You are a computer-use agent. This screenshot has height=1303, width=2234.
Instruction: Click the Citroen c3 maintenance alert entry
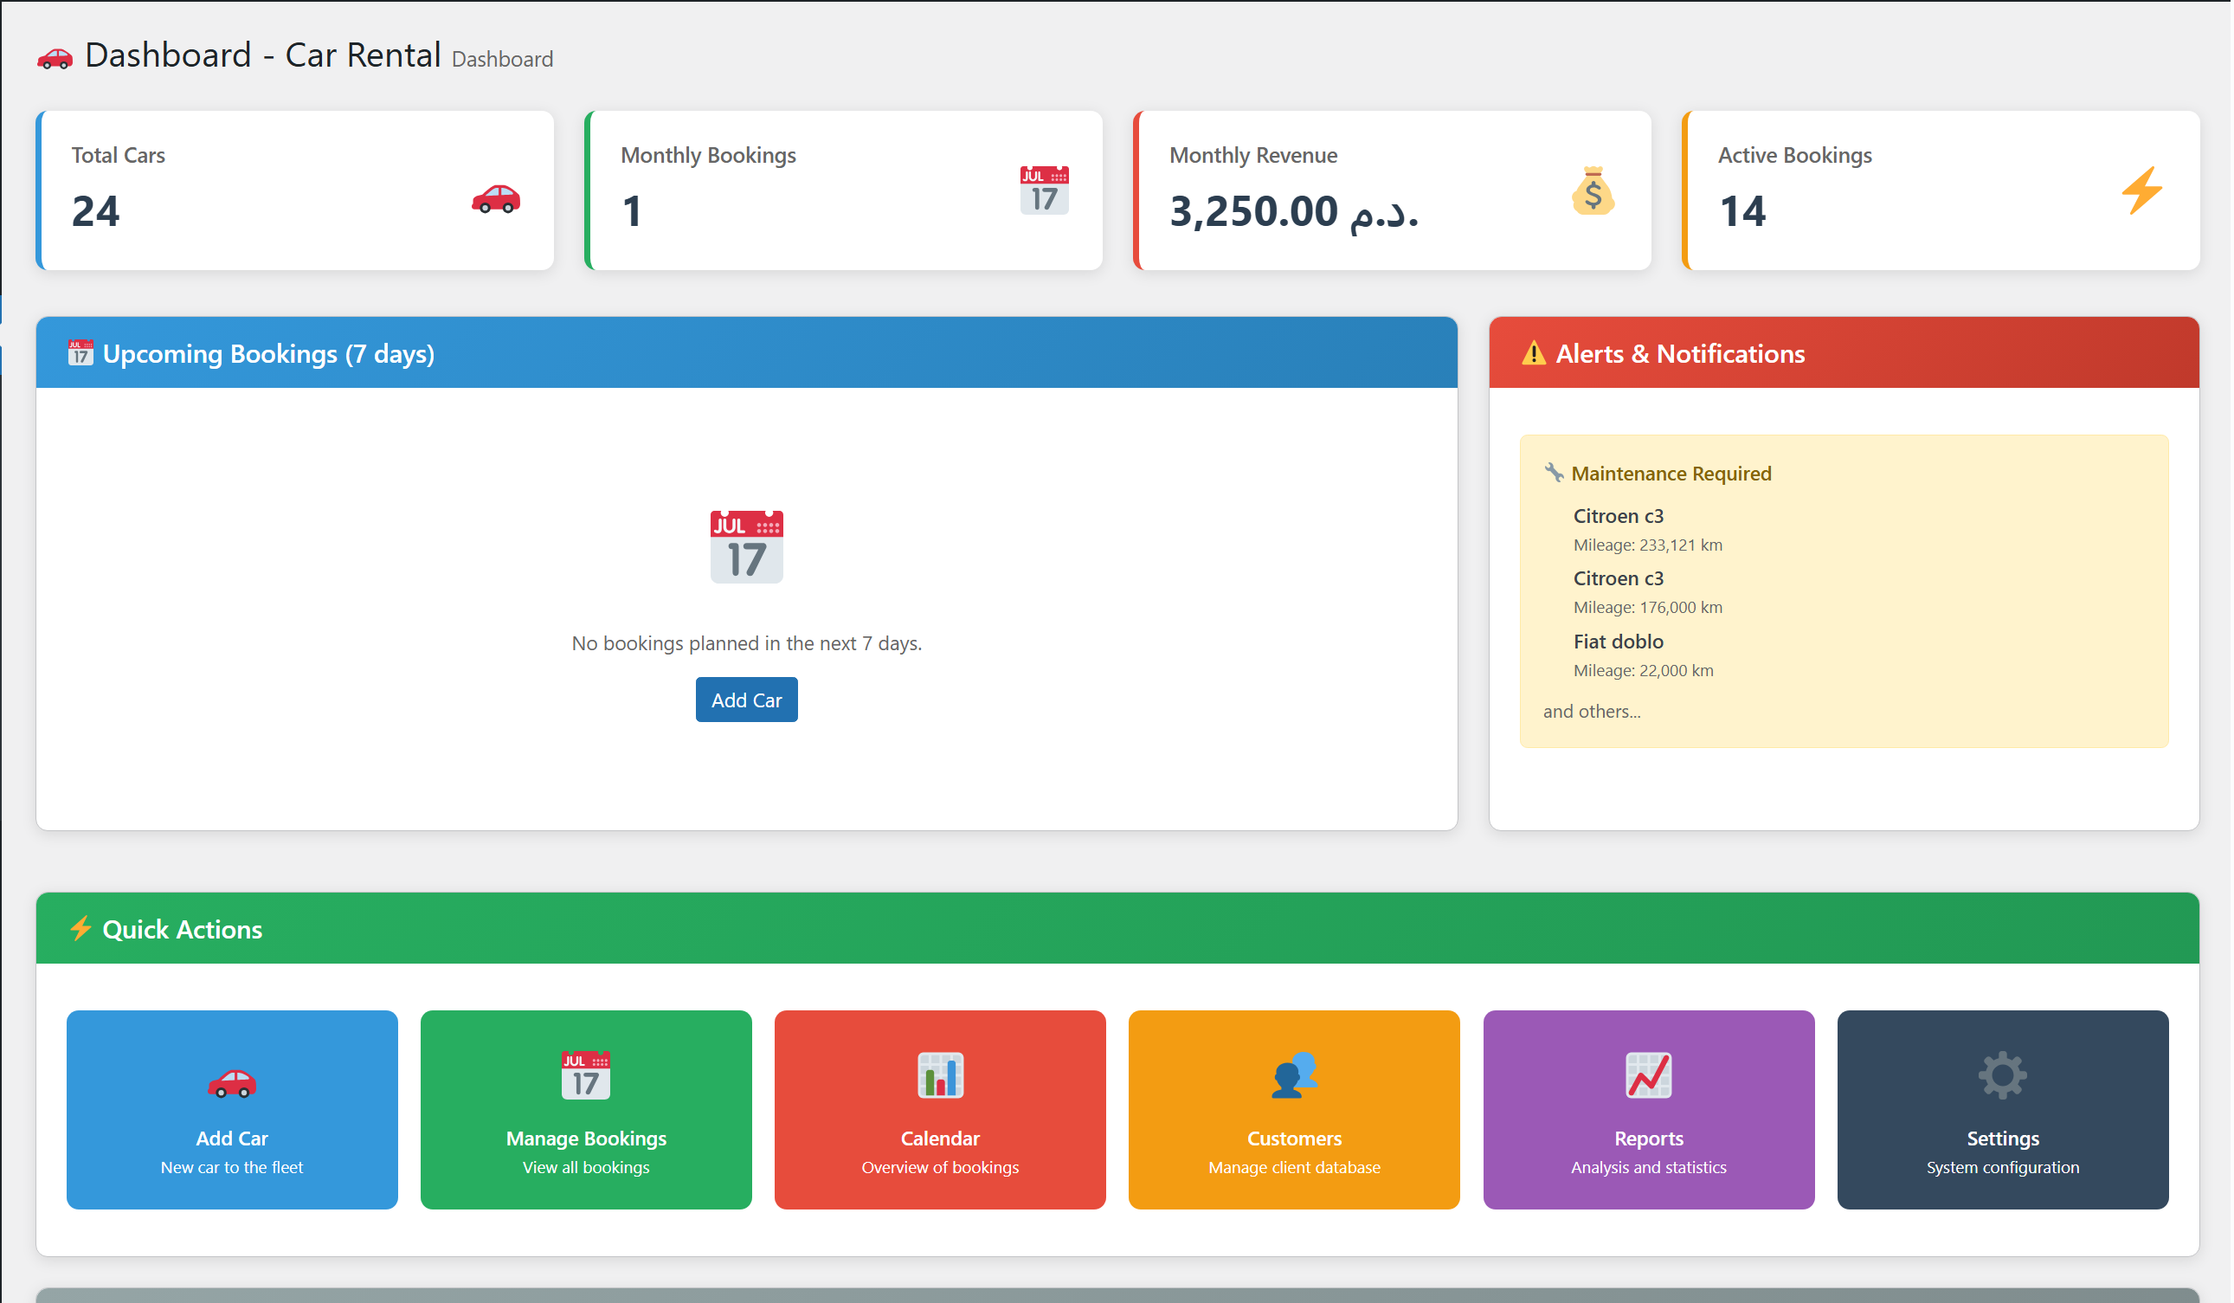click(1617, 515)
